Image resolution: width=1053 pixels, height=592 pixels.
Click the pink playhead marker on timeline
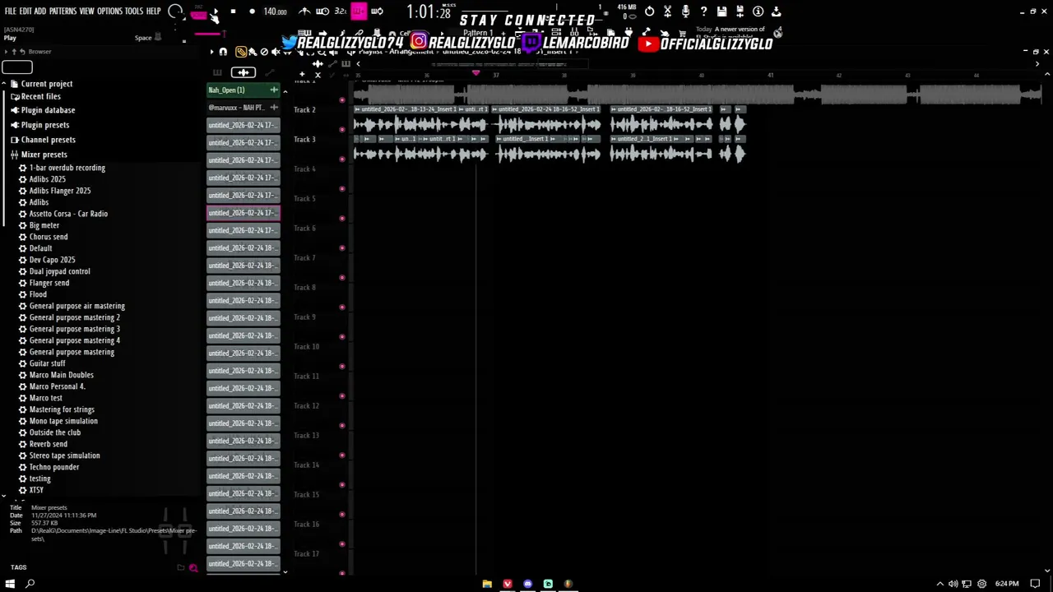[x=475, y=74]
